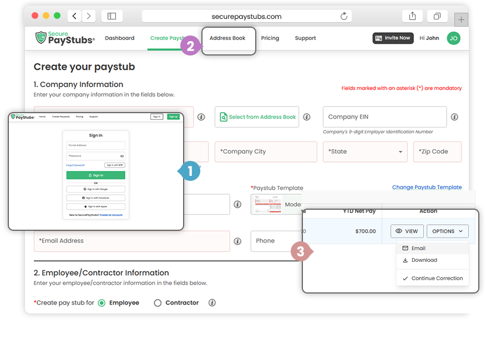Click the info icon next to Contractor
Screen dimensions: 491x344
point(212,303)
